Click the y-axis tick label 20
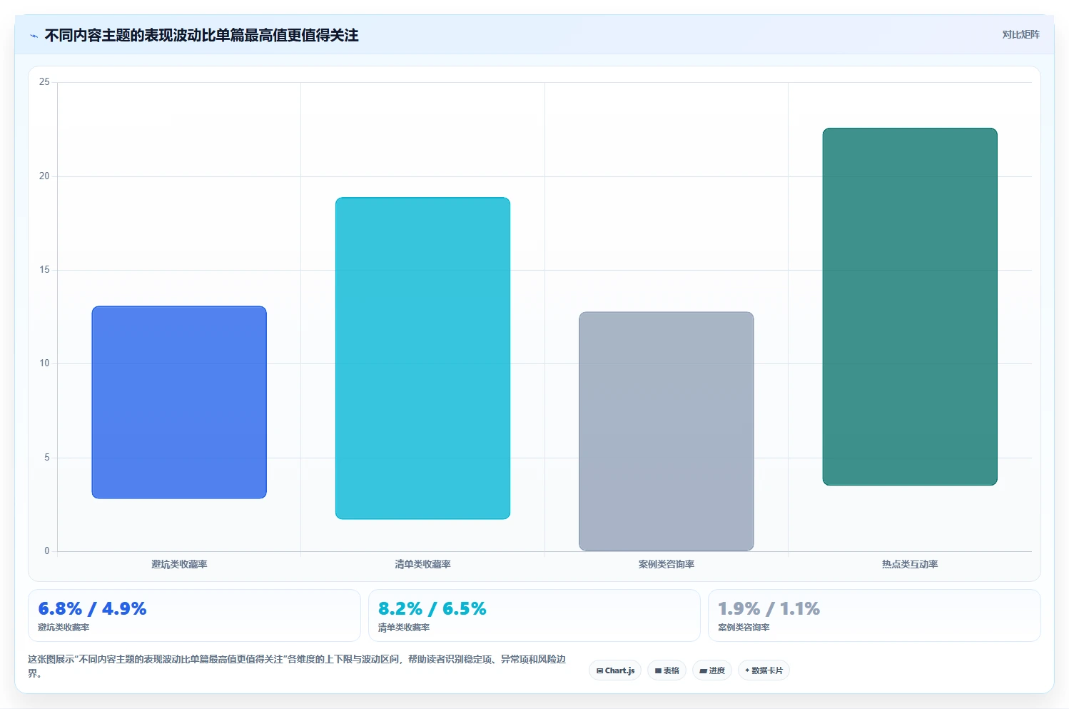 coord(44,176)
